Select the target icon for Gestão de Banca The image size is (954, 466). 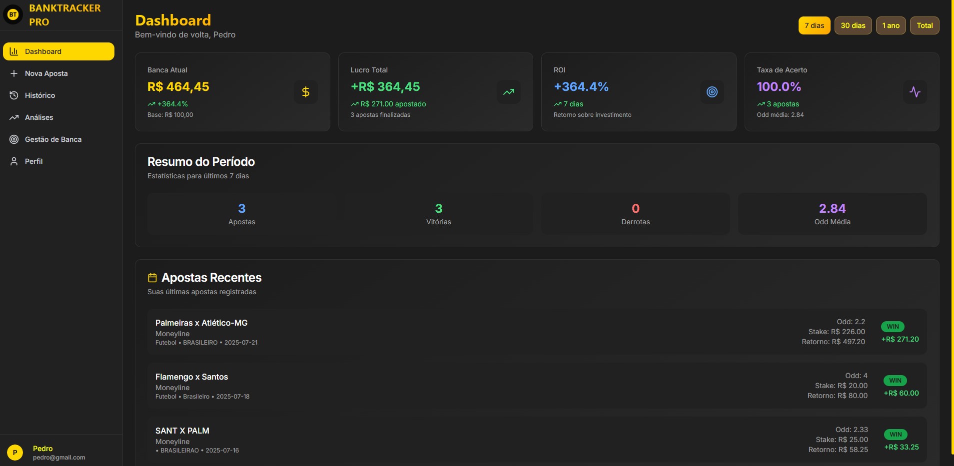tap(13, 139)
